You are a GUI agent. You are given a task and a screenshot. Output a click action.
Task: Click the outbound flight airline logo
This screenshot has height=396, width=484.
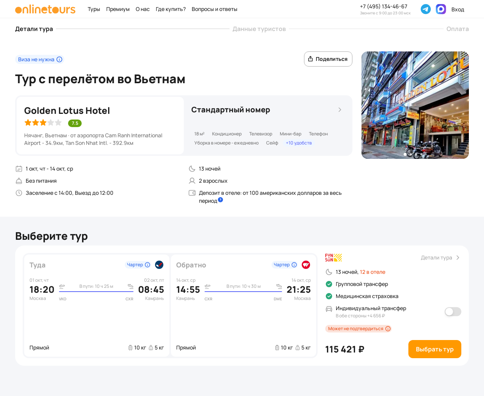click(159, 265)
